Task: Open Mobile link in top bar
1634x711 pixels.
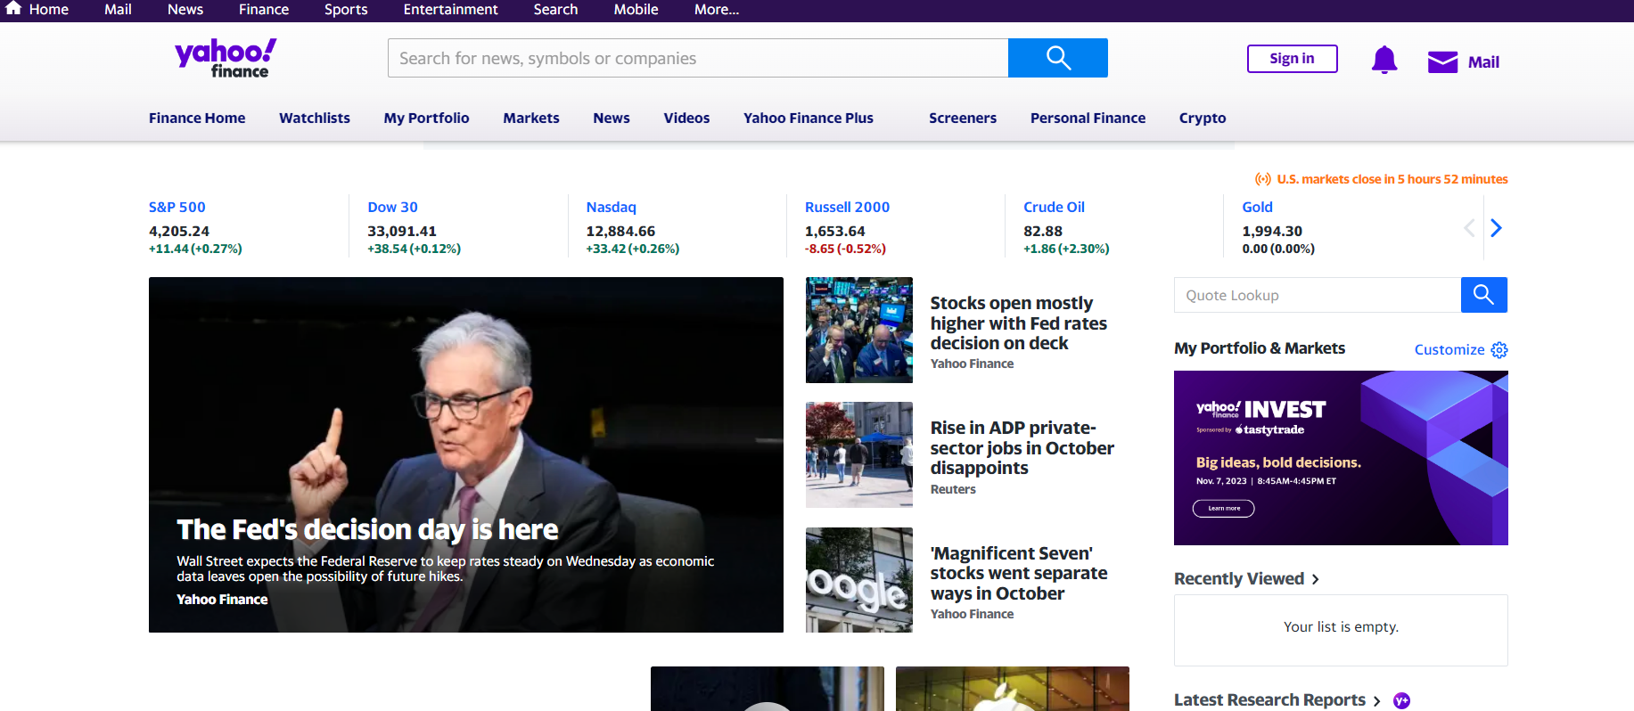Action: point(636,9)
